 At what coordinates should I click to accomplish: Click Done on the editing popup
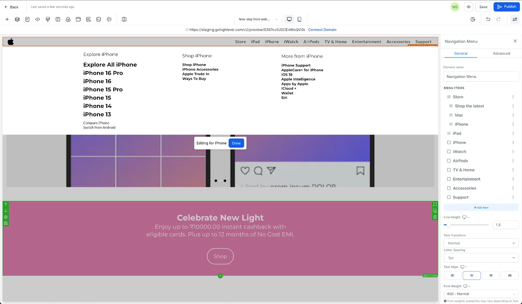tap(236, 143)
